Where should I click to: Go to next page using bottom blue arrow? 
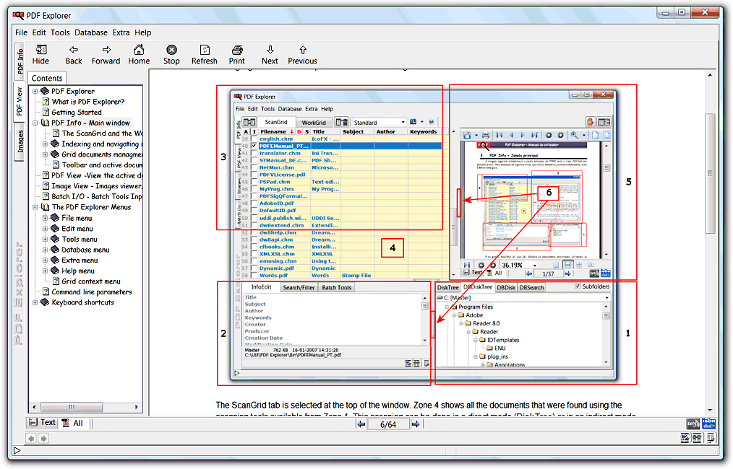416,424
